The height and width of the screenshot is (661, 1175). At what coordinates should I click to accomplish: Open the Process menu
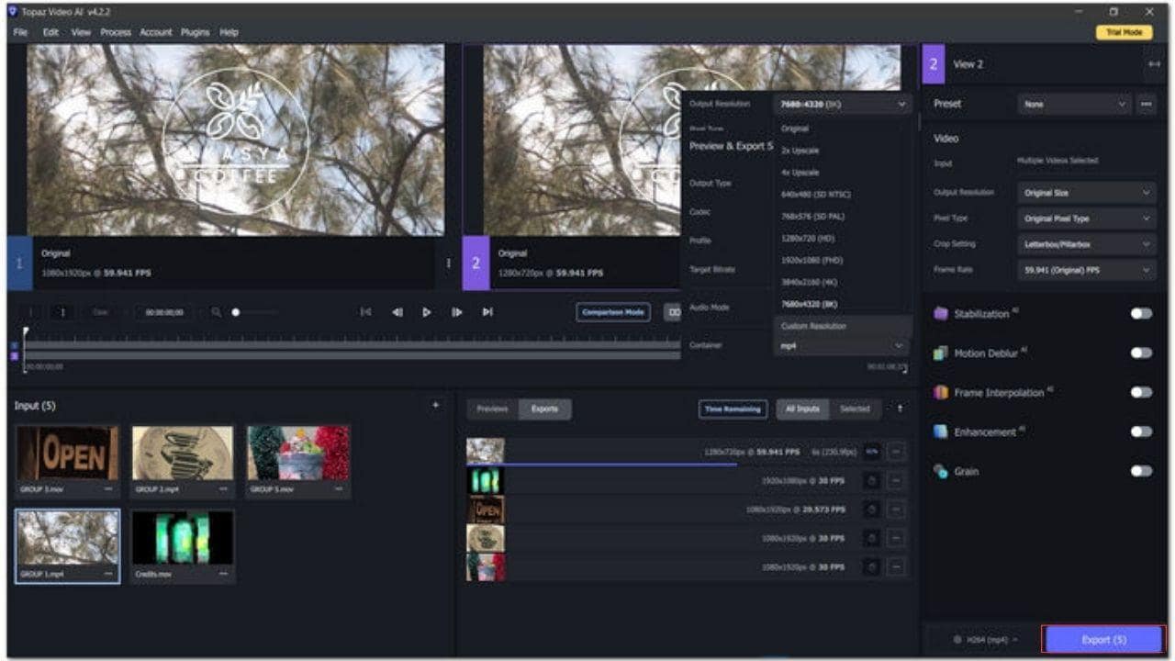coord(116,32)
